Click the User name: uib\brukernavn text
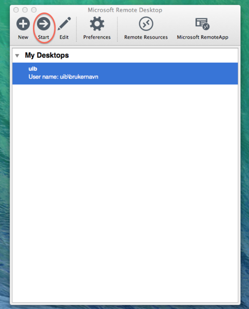The width and height of the screenshot is (249, 309). [63, 77]
